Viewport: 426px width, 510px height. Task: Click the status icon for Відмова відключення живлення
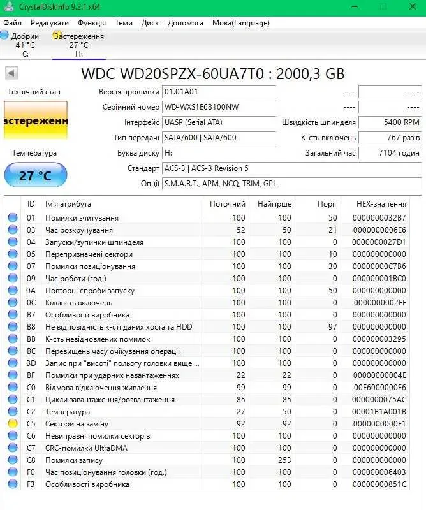(x=13, y=388)
